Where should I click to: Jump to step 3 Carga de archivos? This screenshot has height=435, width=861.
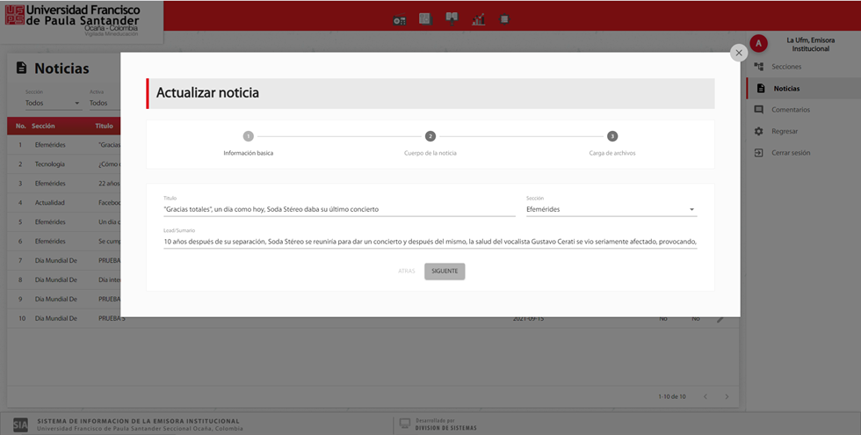[x=611, y=136]
